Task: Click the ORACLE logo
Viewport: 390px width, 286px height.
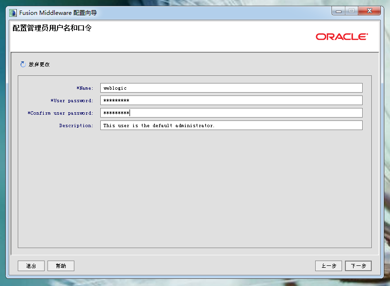Action: click(342, 36)
